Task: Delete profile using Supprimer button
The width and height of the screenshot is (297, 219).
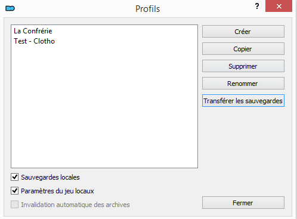Action: 243,66
